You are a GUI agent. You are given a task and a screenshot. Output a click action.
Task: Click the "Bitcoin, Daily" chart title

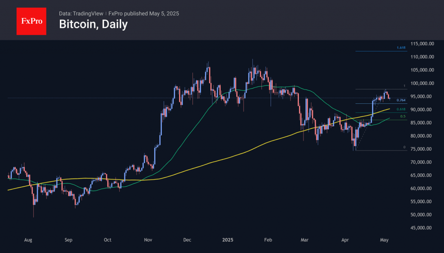coord(93,25)
